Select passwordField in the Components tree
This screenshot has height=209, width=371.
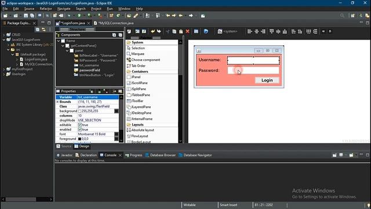(x=89, y=70)
